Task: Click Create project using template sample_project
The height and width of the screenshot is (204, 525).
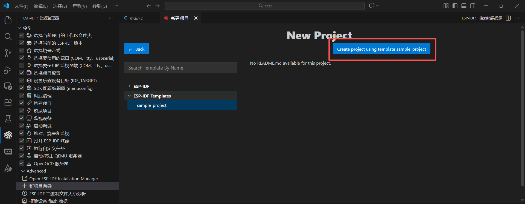Action: pyautogui.click(x=381, y=49)
